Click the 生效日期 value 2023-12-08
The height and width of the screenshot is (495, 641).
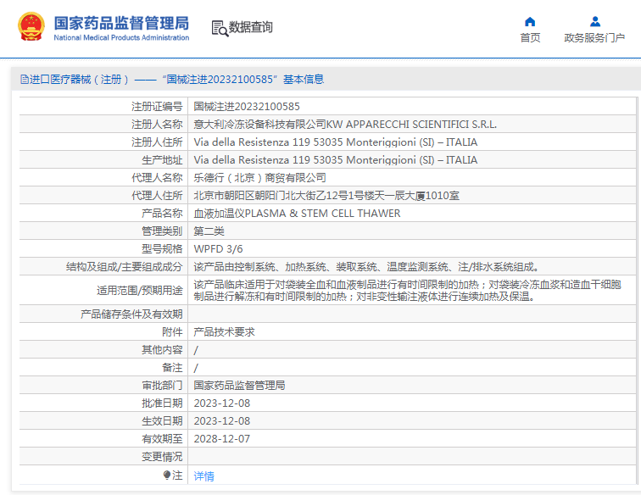[x=221, y=421]
